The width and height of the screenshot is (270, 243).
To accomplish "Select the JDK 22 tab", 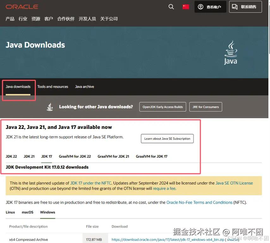I will (x=11, y=156).
